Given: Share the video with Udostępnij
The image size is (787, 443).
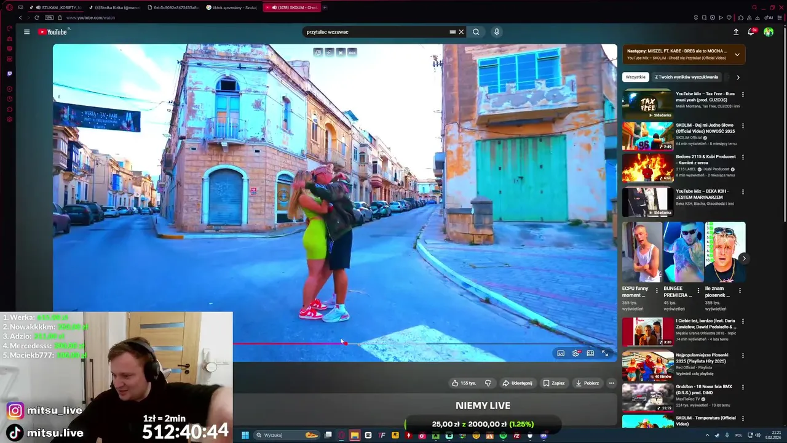Looking at the screenshot, I should click(x=518, y=383).
